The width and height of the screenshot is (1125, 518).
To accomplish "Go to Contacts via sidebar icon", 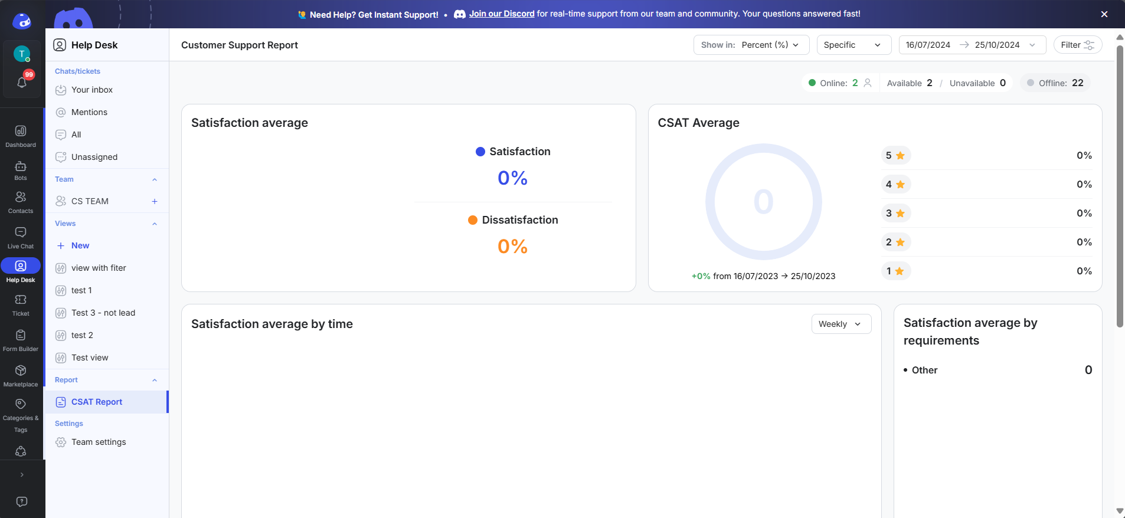I will click(x=21, y=198).
